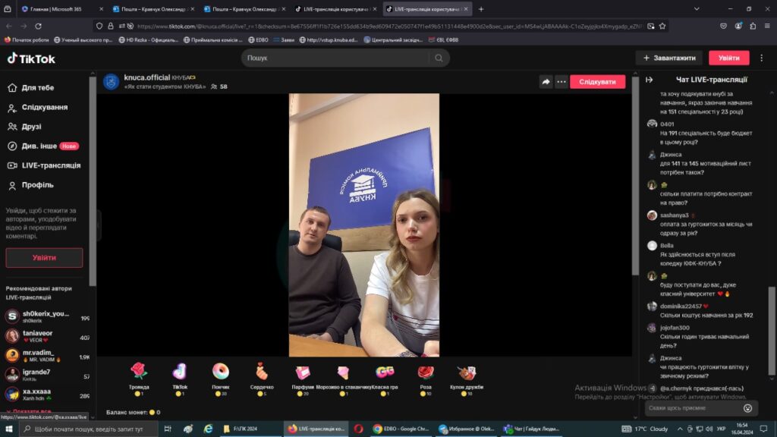Open LIVE-трансляція in the sidebar
Image resolution: width=777 pixels, height=437 pixels.
point(44,165)
